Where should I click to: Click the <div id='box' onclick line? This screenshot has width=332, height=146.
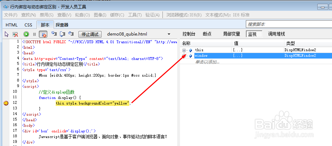pos(59,131)
